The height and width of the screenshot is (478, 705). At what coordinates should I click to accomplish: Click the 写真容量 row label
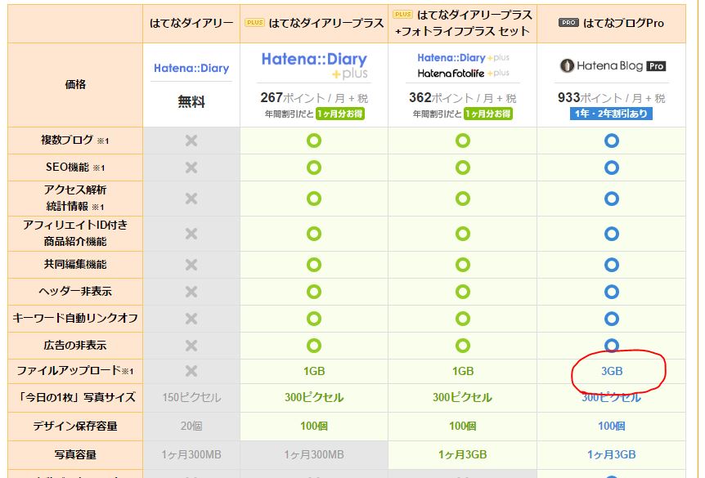(75, 454)
